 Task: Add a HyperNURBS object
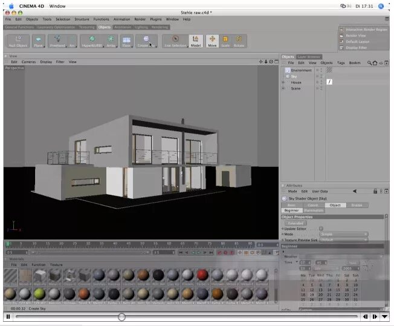click(92, 41)
